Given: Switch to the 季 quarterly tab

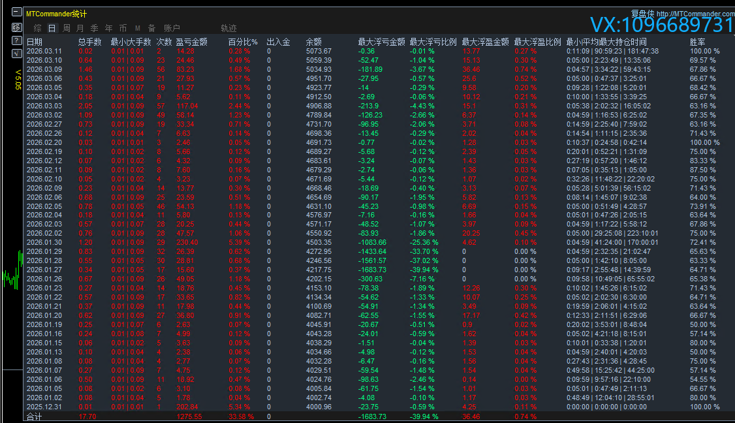Looking at the screenshot, I should coord(94,28).
